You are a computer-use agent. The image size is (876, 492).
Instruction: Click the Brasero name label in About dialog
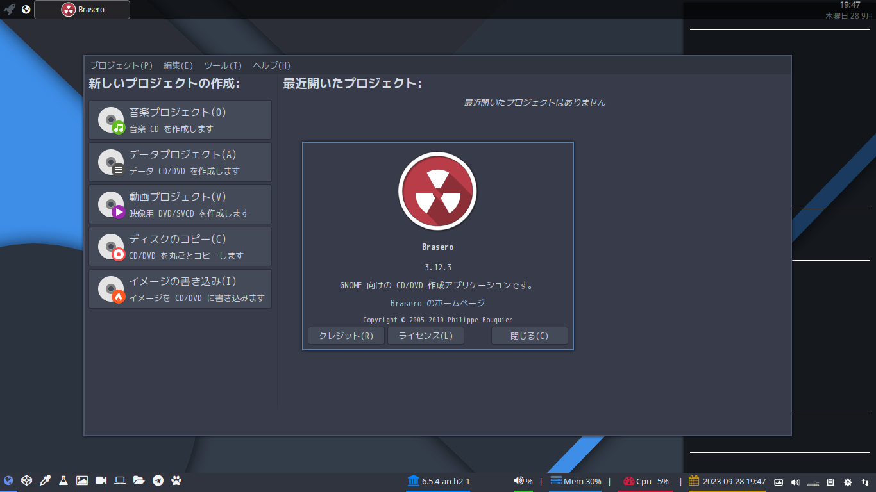coord(438,247)
